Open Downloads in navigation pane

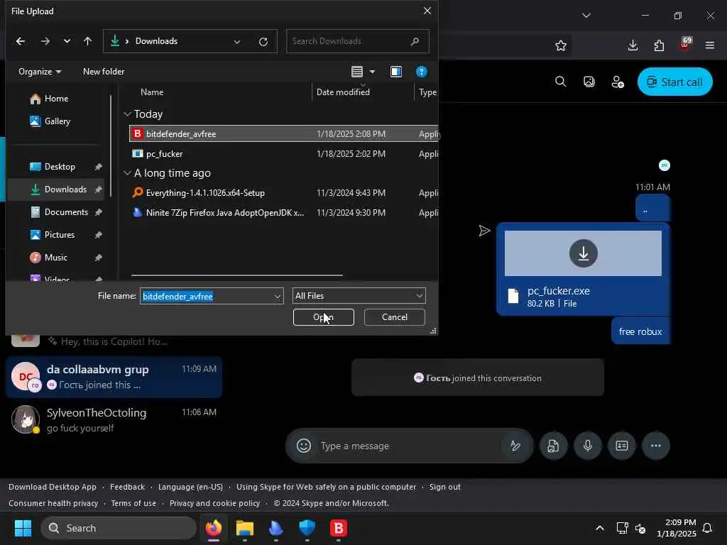57,189
